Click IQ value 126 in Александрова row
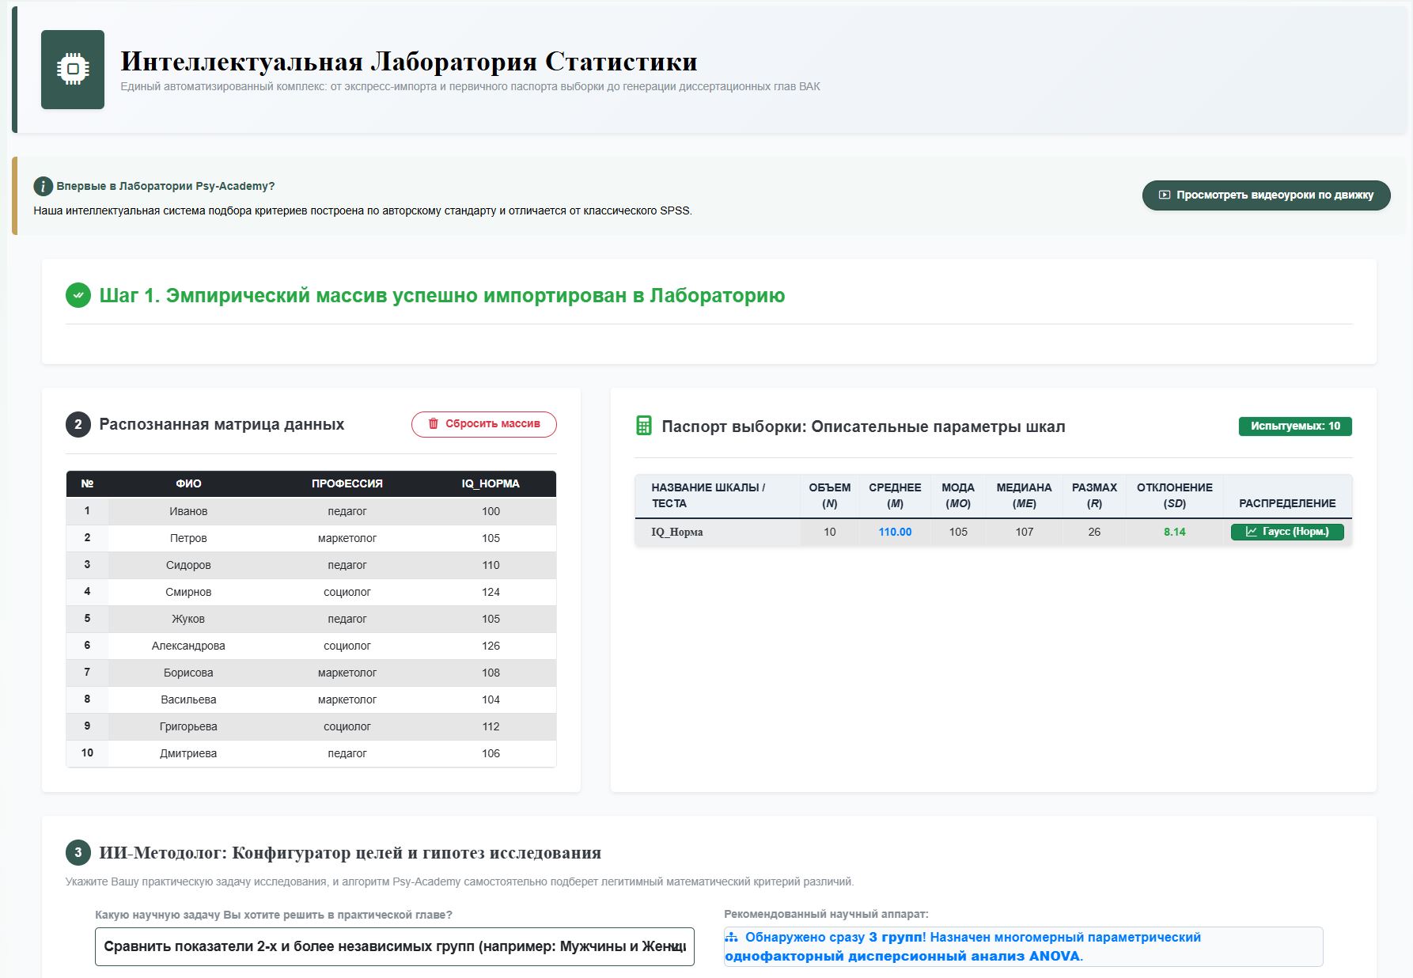 491,646
